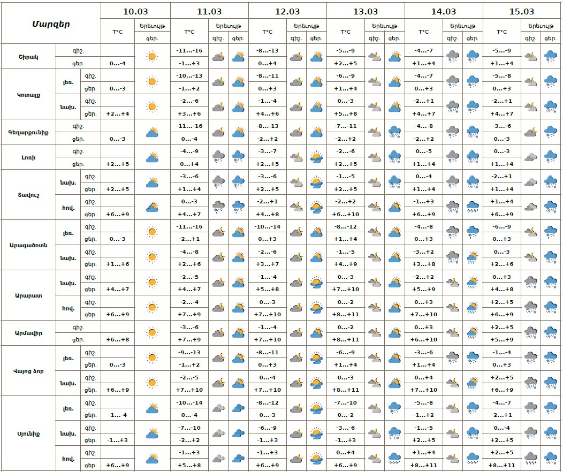Select the 15.03 date column header
Viewport: 563px width, 472px height.
coord(522,11)
